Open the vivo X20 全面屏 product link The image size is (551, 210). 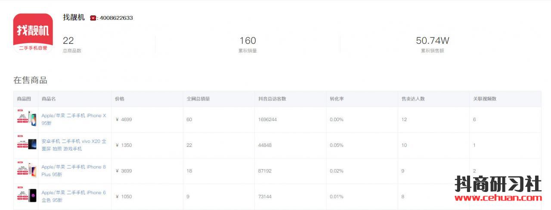tap(74, 145)
